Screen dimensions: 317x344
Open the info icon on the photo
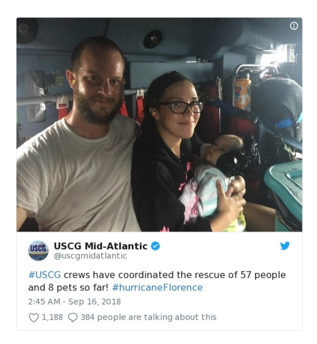click(x=294, y=26)
